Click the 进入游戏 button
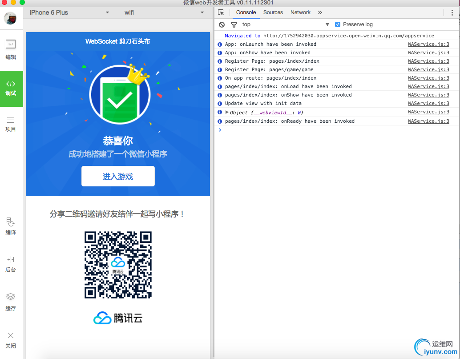This screenshot has width=460, height=359. (118, 176)
